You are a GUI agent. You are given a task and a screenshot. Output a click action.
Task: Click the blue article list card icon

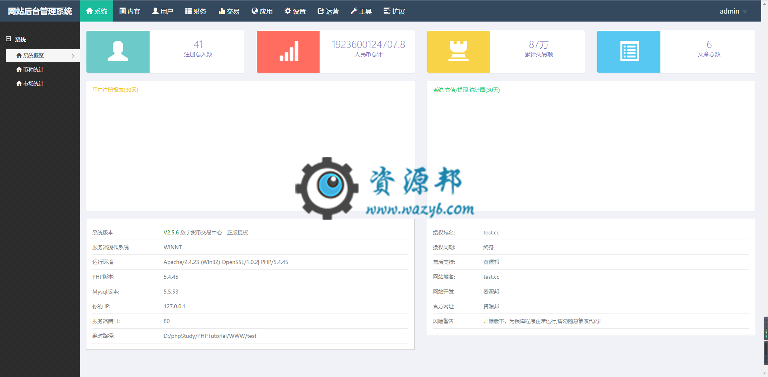click(x=629, y=52)
